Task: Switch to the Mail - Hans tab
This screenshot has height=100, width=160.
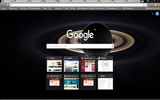Action: (x=50, y=1)
